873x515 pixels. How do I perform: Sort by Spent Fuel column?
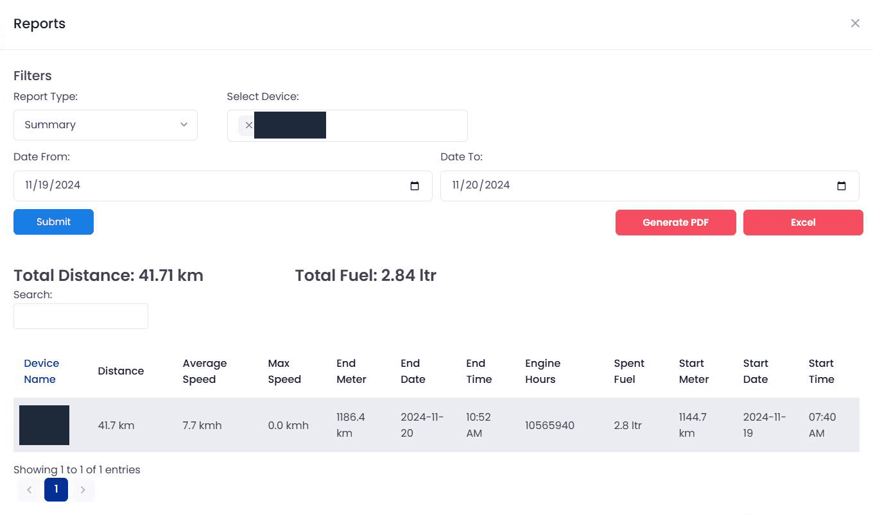point(629,371)
